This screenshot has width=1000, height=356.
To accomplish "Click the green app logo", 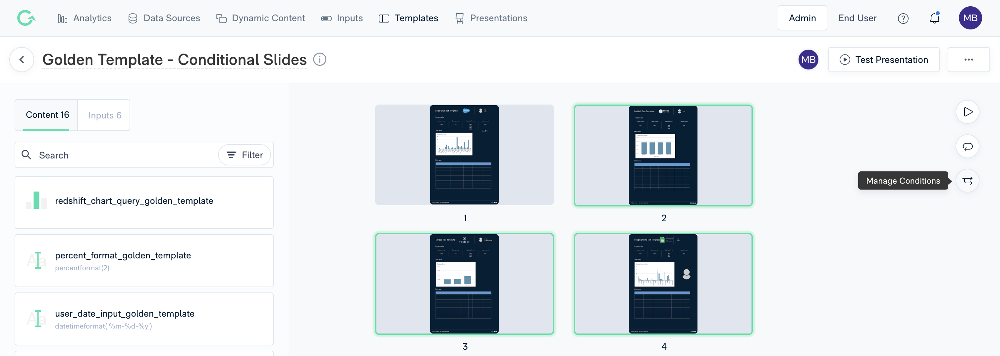I will pyautogui.click(x=26, y=18).
